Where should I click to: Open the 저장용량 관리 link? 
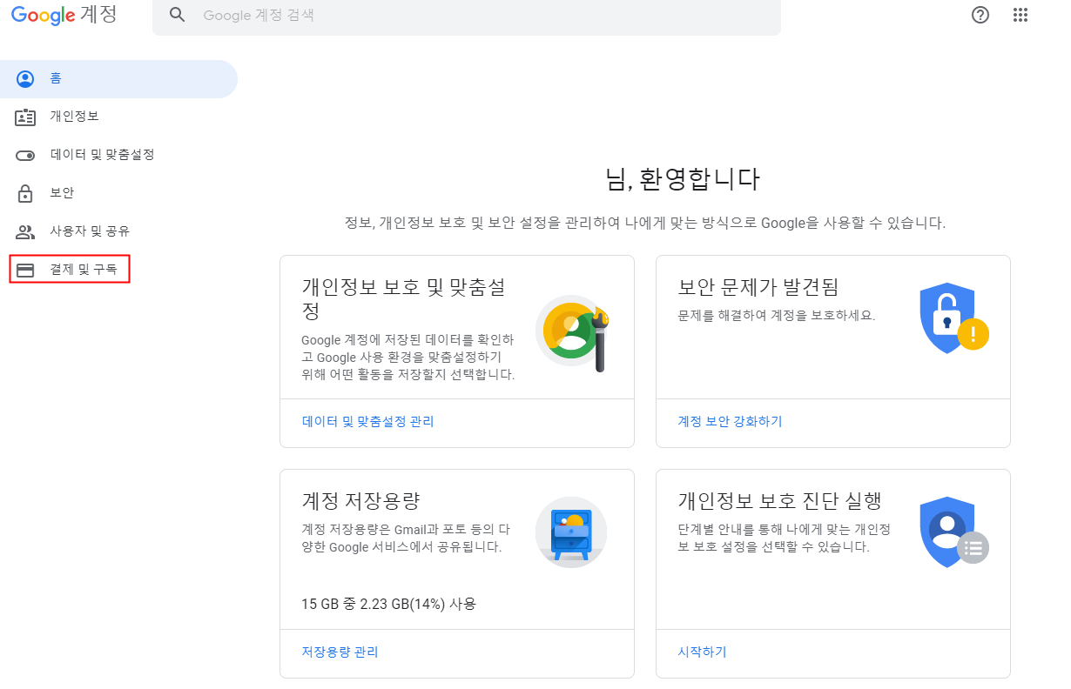point(340,652)
